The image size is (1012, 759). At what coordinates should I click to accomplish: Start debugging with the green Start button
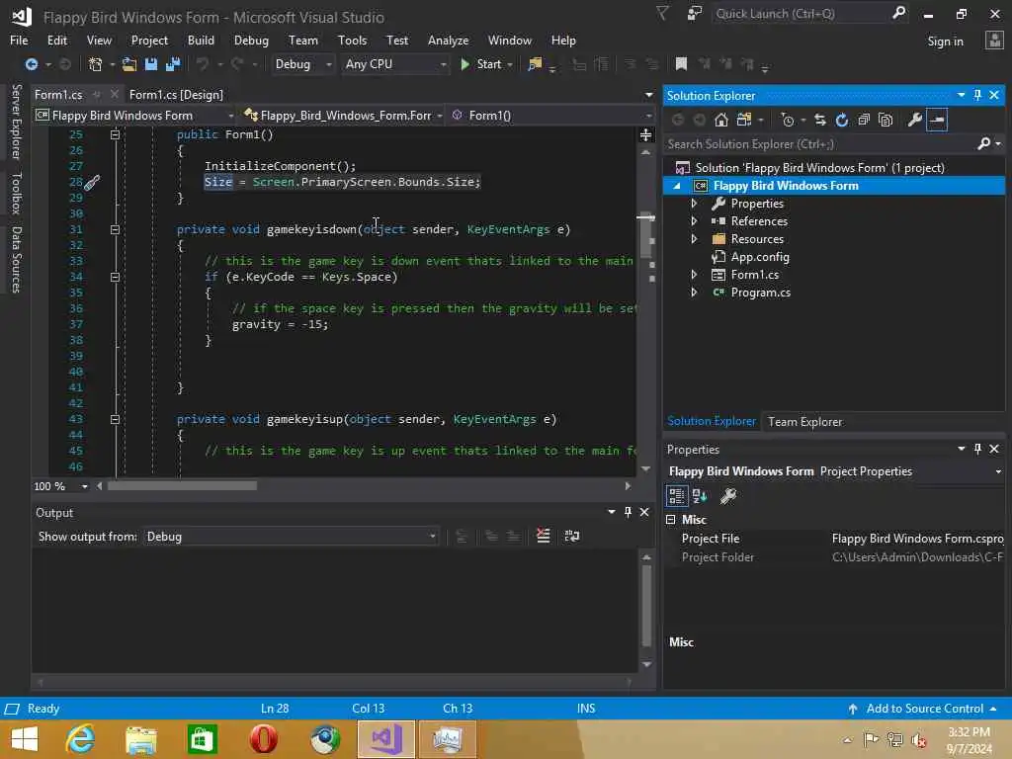[x=481, y=64]
